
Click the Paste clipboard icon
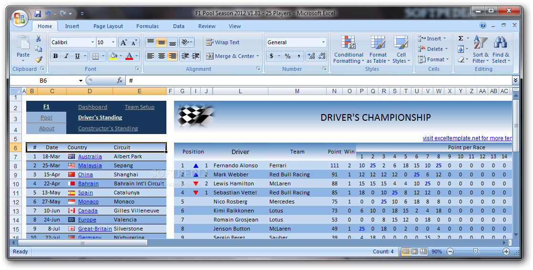[x=23, y=43]
